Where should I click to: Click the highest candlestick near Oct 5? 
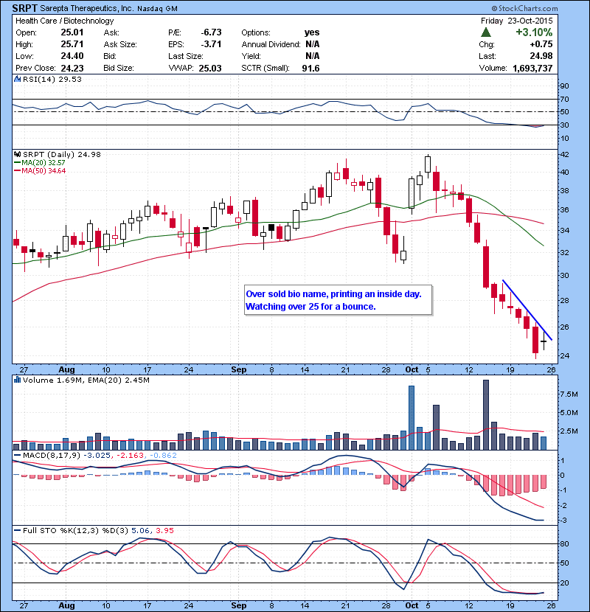click(x=428, y=164)
